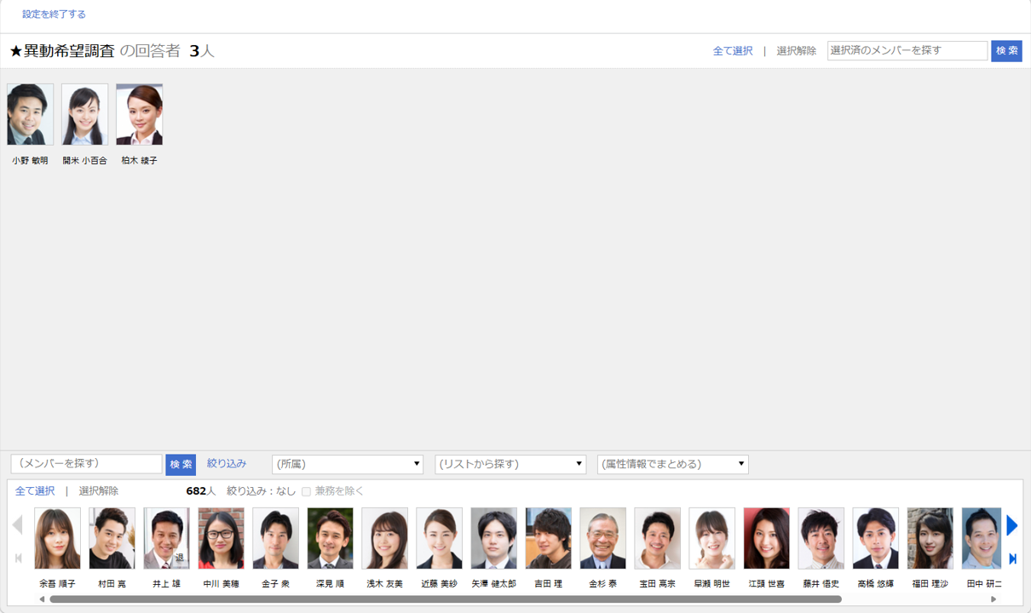Focus the (メンバーを探す) search field
The width and height of the screenshot is (1031, 613).
tap(86, 464)
